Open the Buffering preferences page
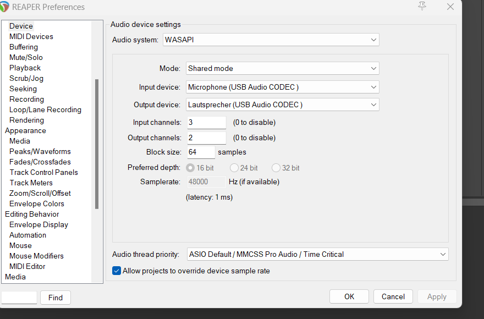The width and height of the screenshot is (484, 319). [x=24, y=47]
